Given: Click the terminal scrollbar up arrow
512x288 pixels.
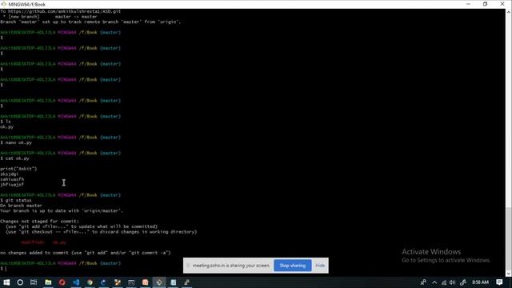Looking at the screenshot, I should pos(509,11).
